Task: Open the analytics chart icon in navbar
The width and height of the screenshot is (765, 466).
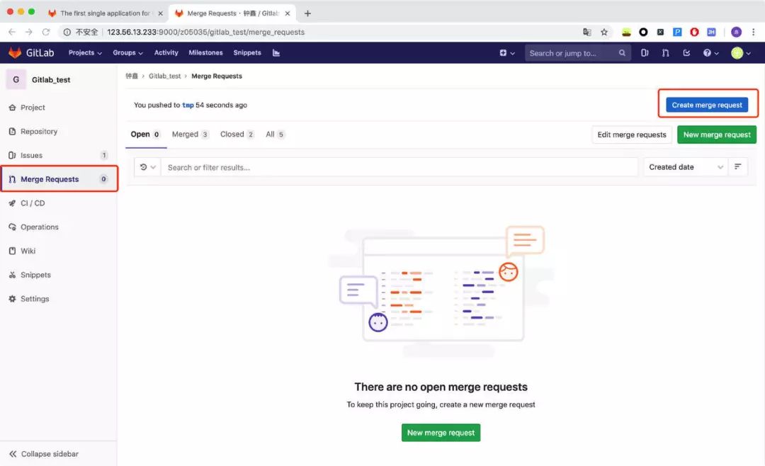Action: [x=276, y=52]
